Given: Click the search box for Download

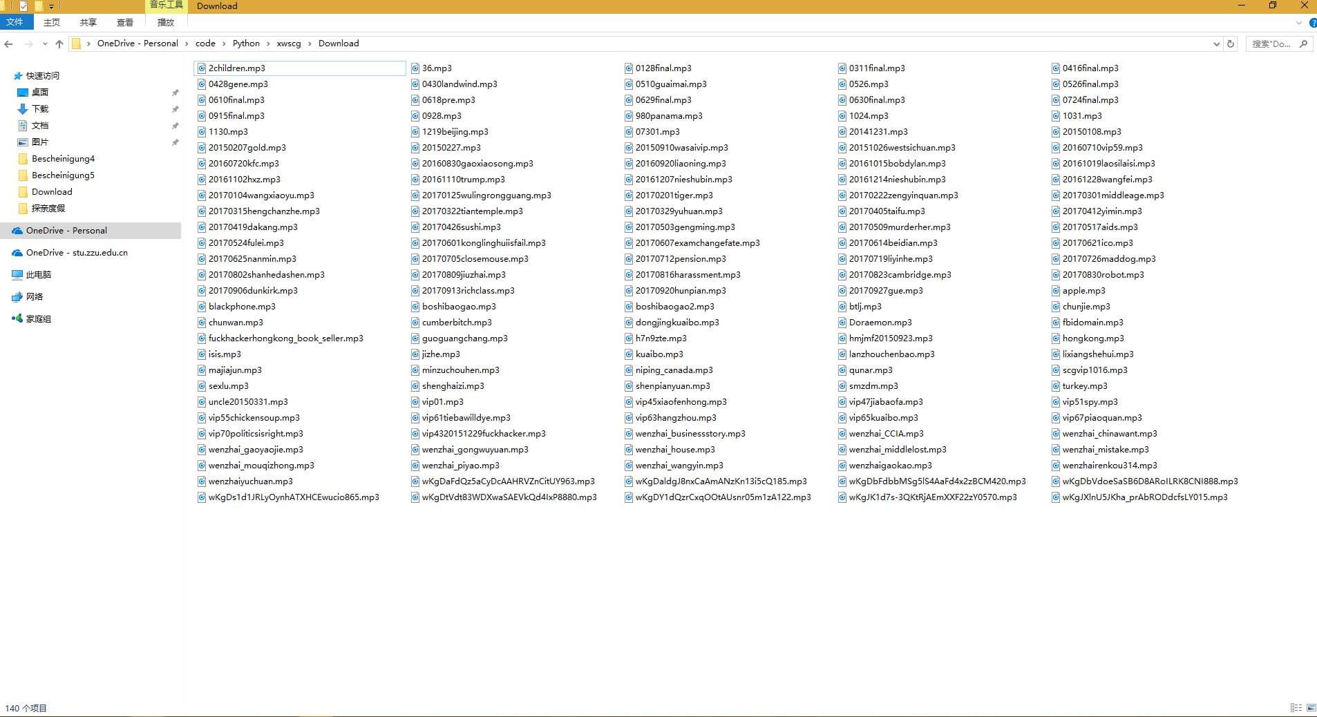Looking at the screenshot, I should point(1271,44).
